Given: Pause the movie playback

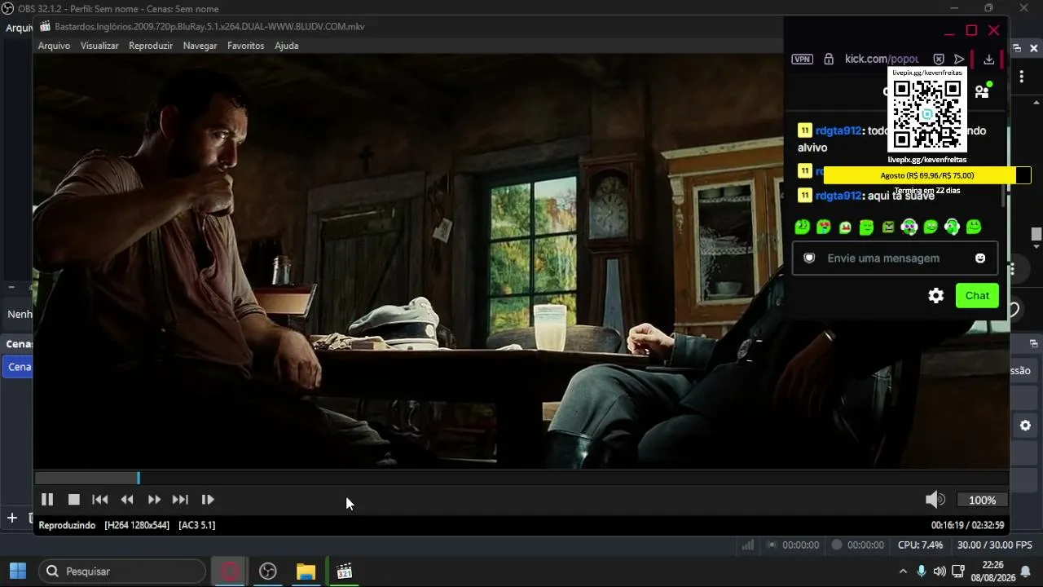Looking at the screenshot, I should coord(47,500).
